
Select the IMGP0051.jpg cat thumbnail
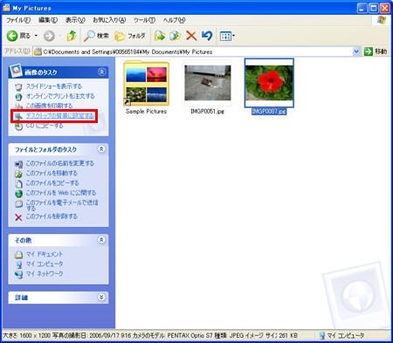coord(208,83)
